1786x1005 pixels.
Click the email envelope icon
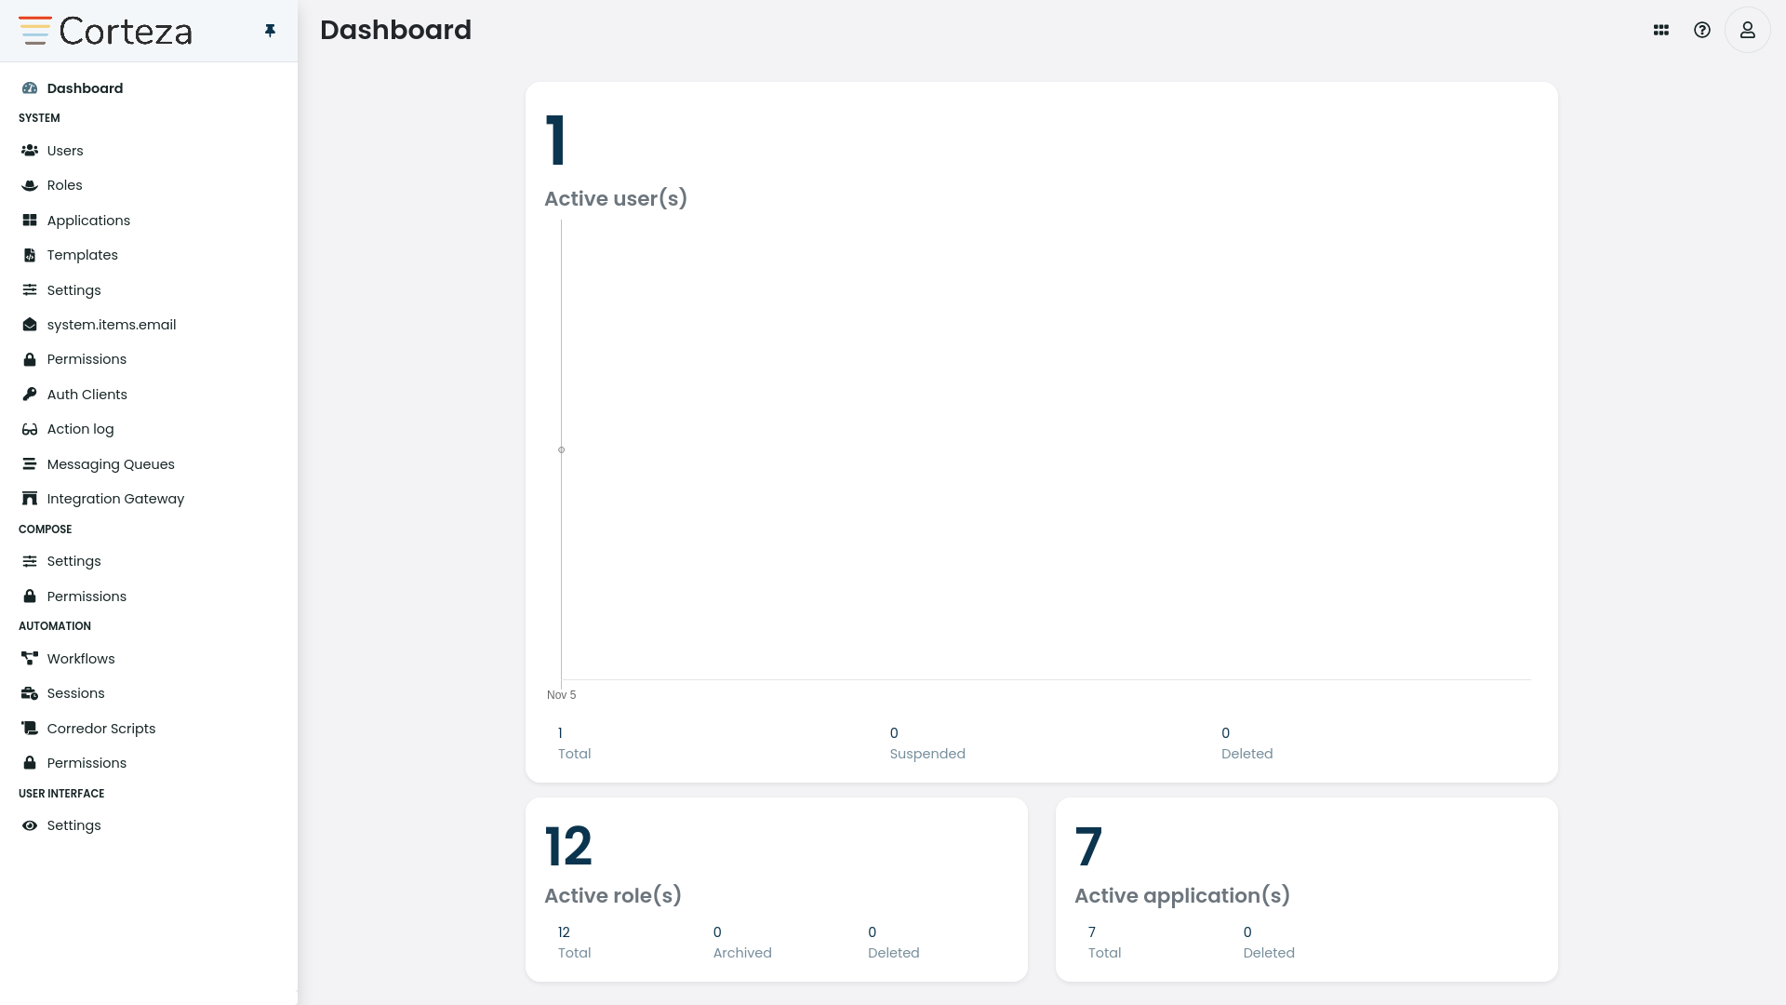tap(30, 325)
